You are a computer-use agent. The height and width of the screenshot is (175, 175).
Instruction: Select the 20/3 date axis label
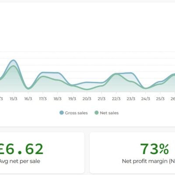[x=87, y=99]
